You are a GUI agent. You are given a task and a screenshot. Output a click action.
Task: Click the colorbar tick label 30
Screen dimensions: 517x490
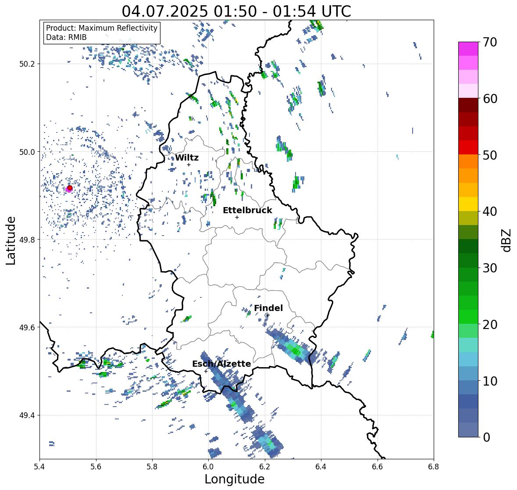tap(490, 268)
